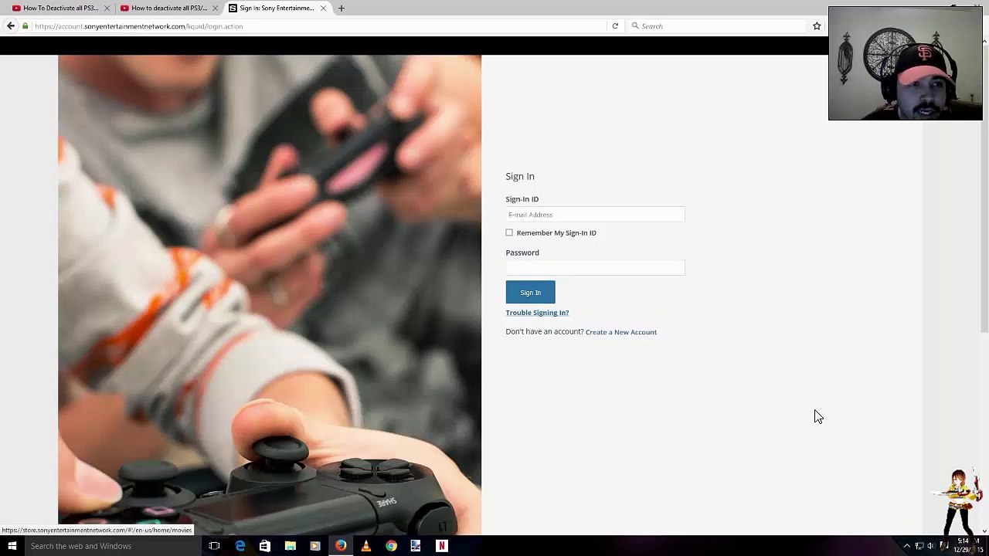Image resolution: width=989 pixels, height=556 pixels.
Task: Click the blue Sign In button
Action: tap(530, 293)
